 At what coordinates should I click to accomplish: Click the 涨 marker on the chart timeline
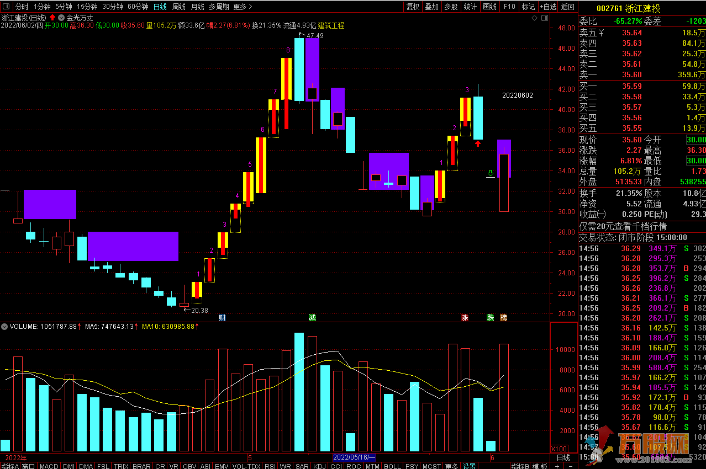coord(465,317)
